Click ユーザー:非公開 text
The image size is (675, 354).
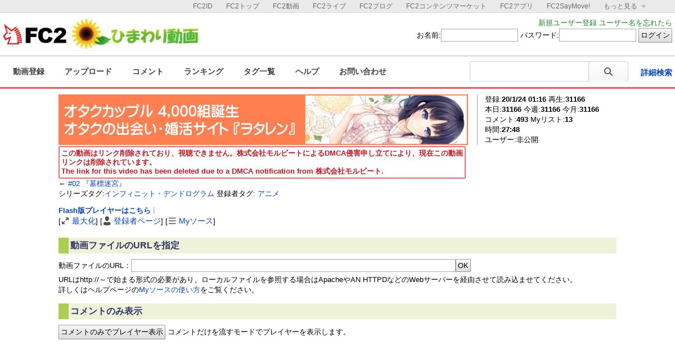511,140
